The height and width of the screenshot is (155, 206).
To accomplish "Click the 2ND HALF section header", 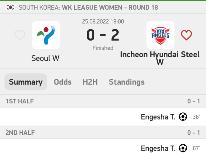I will coord(103,132).
